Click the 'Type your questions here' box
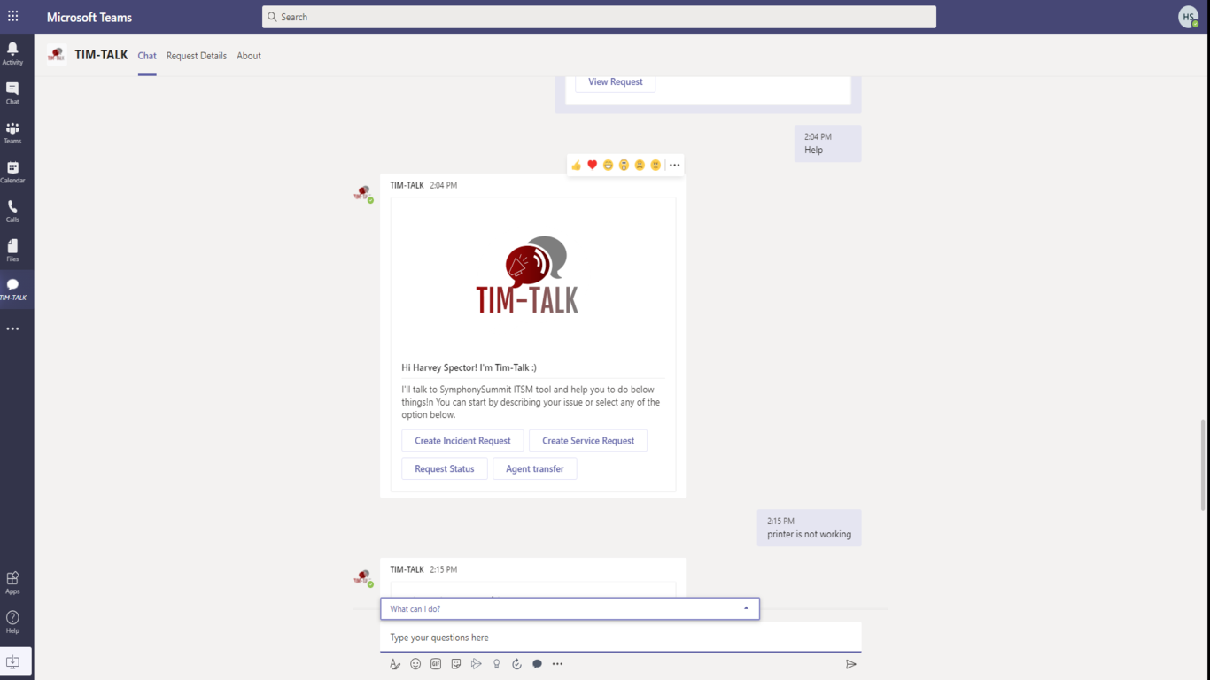Screen dimensions: 1210x680 pos(620,637)
